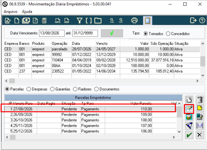Select the Despesas radio option

coord(29,89)
